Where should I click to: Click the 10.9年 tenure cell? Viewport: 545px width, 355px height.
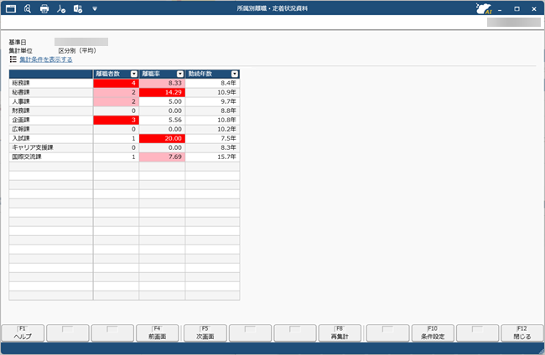(x=212, y=92)
